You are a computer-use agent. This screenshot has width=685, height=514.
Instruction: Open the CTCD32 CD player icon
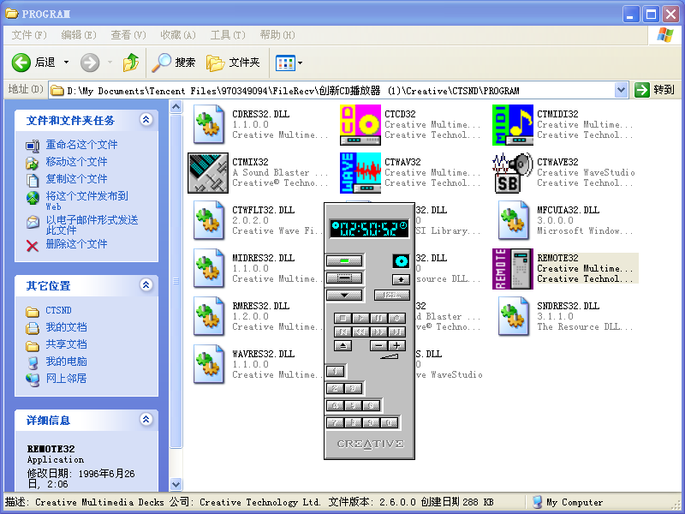pyautogui.click(x=360, y=125)
